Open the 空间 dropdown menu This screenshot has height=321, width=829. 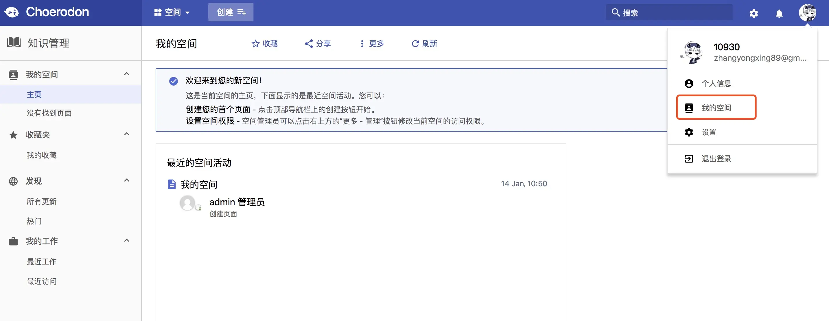pos(172,12)
